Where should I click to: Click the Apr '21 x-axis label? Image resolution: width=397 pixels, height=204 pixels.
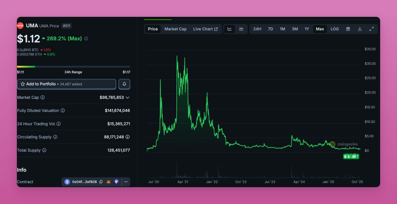pos(183,182)
